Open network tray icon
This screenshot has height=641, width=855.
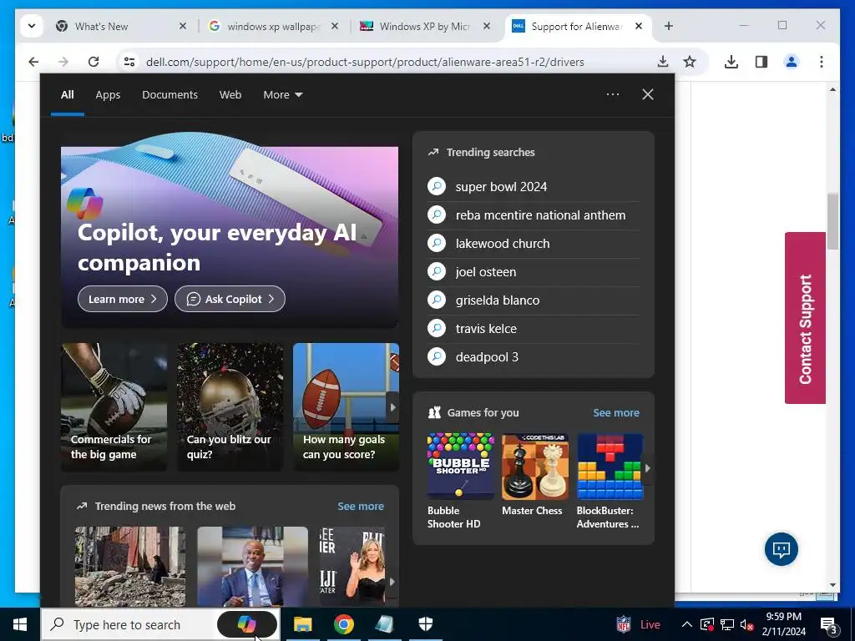pos(727,624)
